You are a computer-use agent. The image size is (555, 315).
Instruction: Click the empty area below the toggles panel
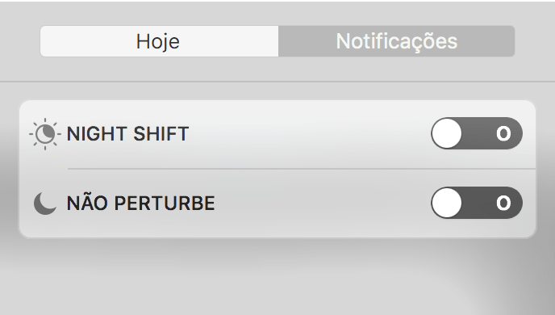coord(277,276)
